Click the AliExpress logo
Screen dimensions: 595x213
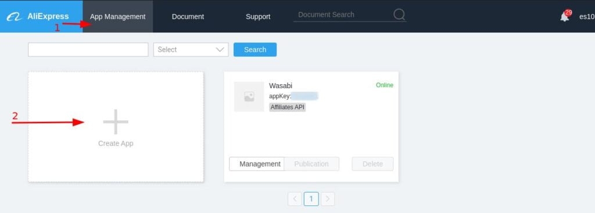click(x=38, y=16)
